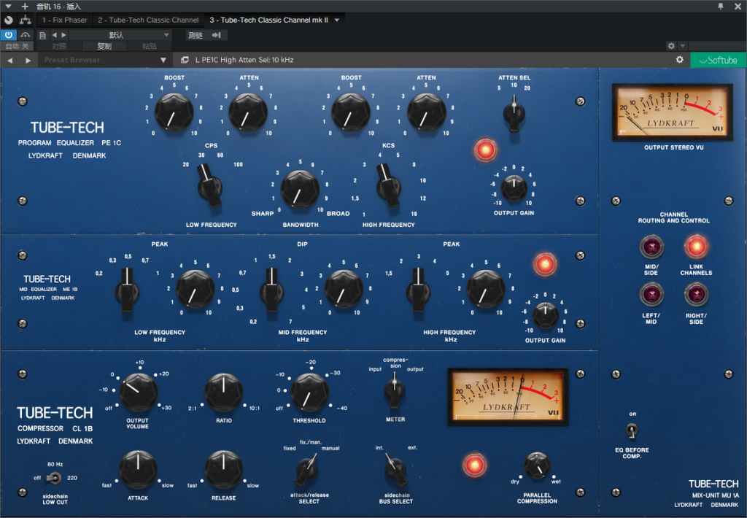
Task: Click the ME 1B OUTPUT GAIN knob
Action: pos(545,315)
